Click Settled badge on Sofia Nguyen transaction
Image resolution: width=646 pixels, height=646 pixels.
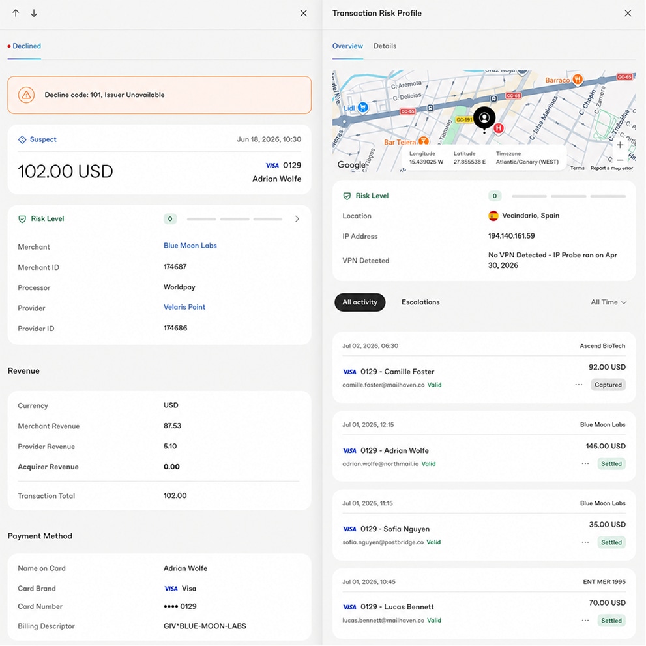[611, 542]
